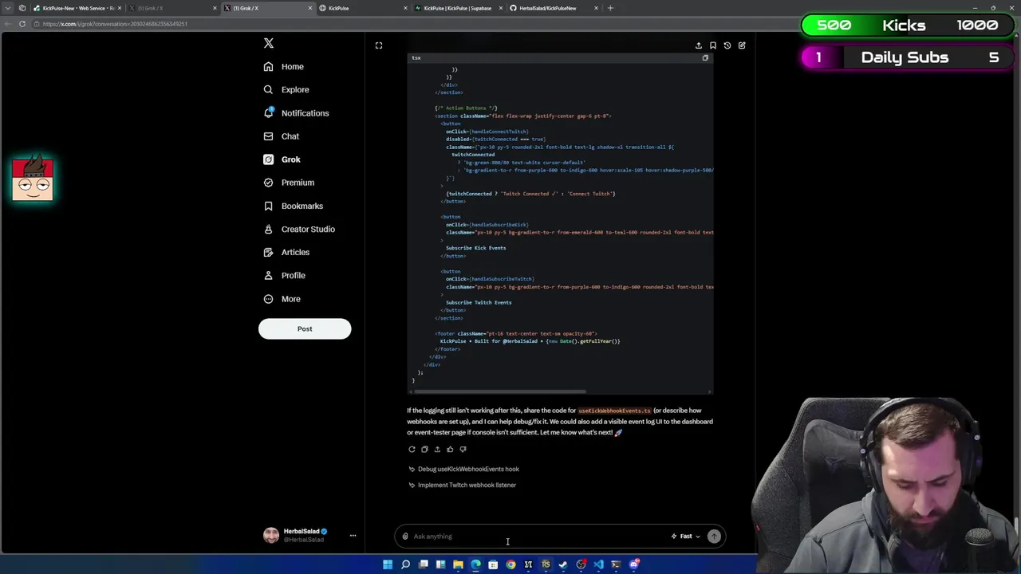The height and width of the screenshot is (574, 1021).
Task: Open Google Chrome from taskbar
Action: pyautogui.click(x=510, y=564)
